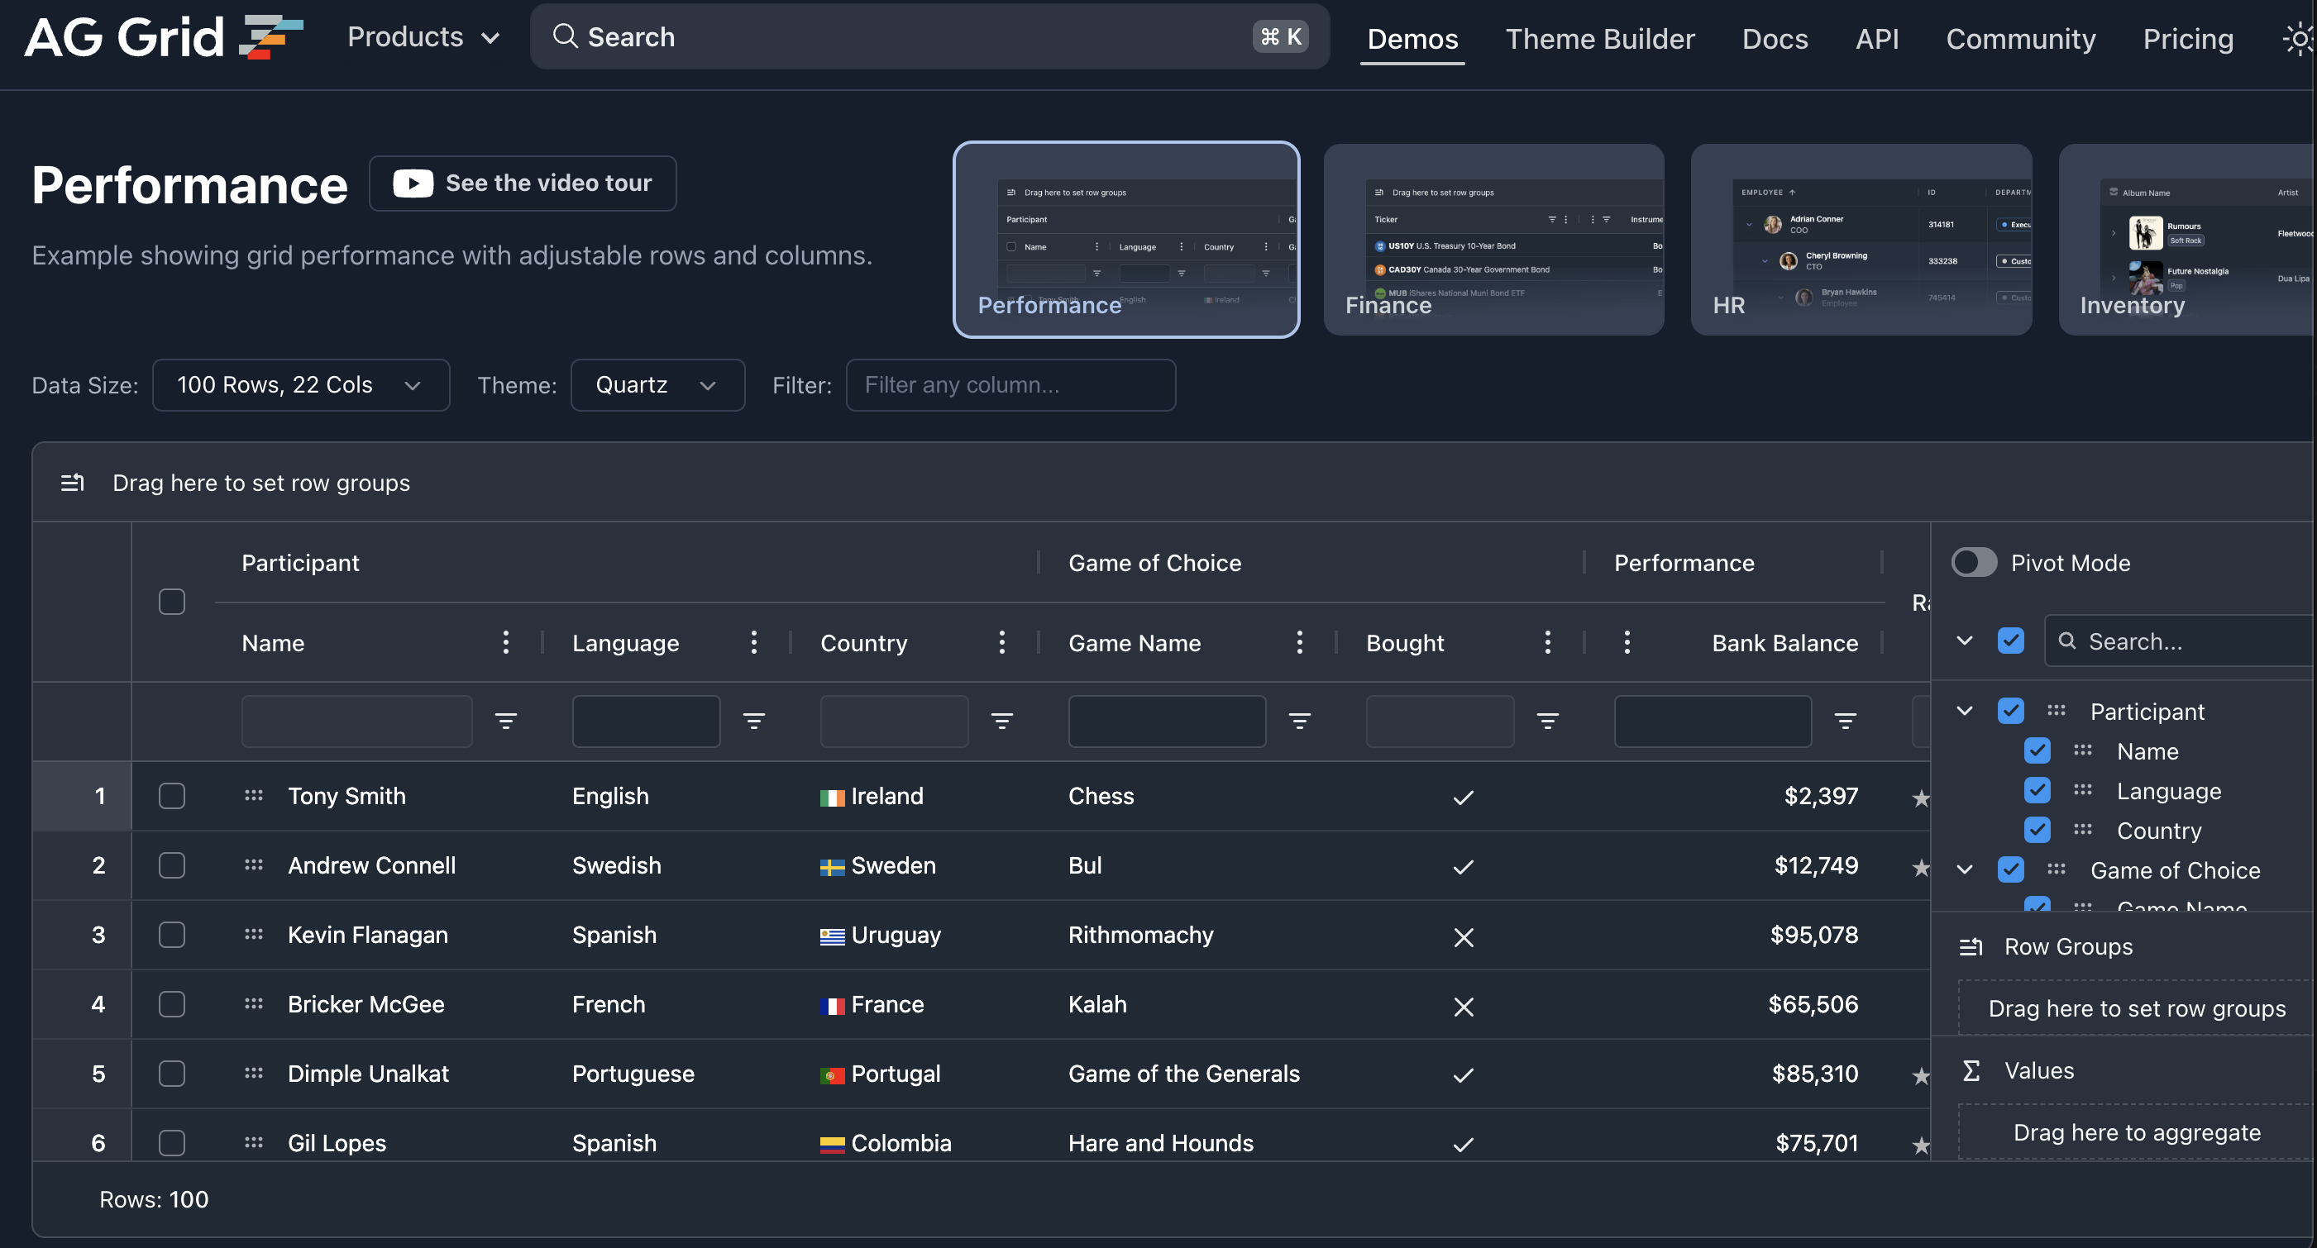Click the Language column filter icon
The image size is (2317, 1248).
coord(754,720)
